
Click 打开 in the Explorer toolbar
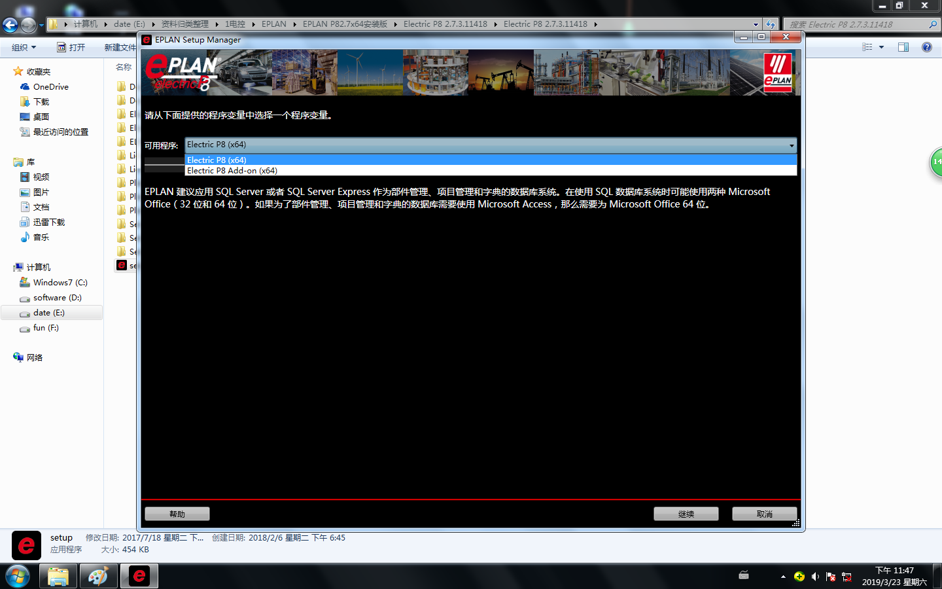[x=71, y=47]
